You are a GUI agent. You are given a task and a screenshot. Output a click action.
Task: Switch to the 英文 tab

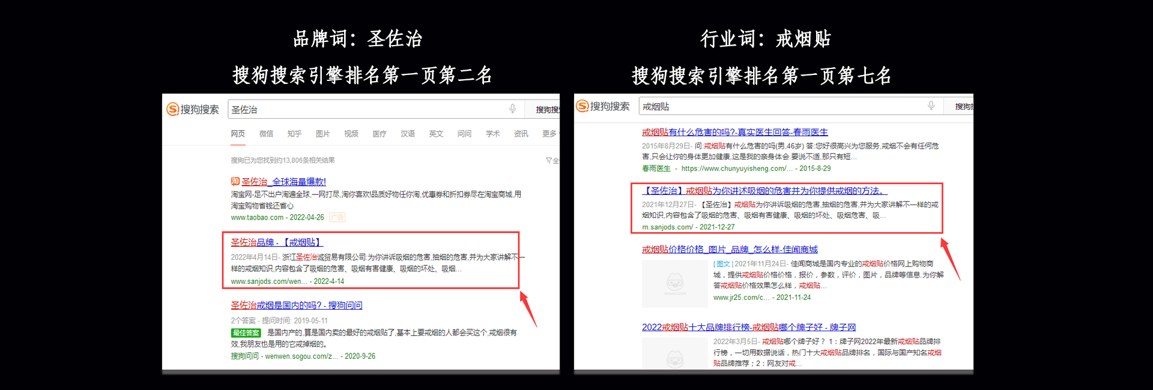[x=436, y=134]
